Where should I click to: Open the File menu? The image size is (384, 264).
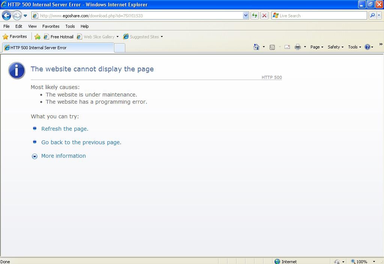[x=6, y=26]
